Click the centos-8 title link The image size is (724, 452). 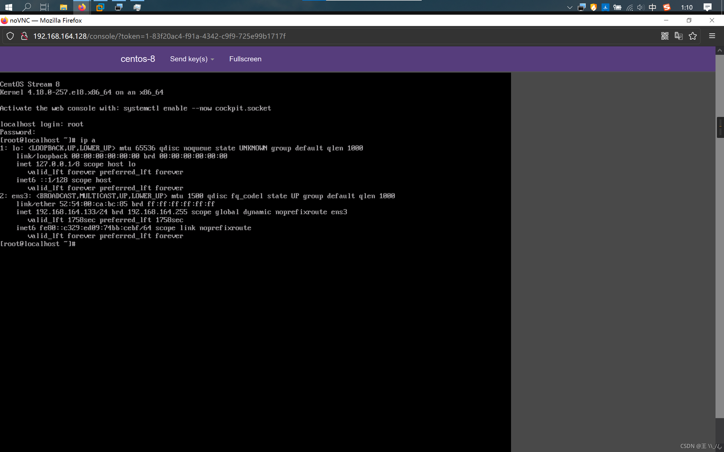pos(138,59)
